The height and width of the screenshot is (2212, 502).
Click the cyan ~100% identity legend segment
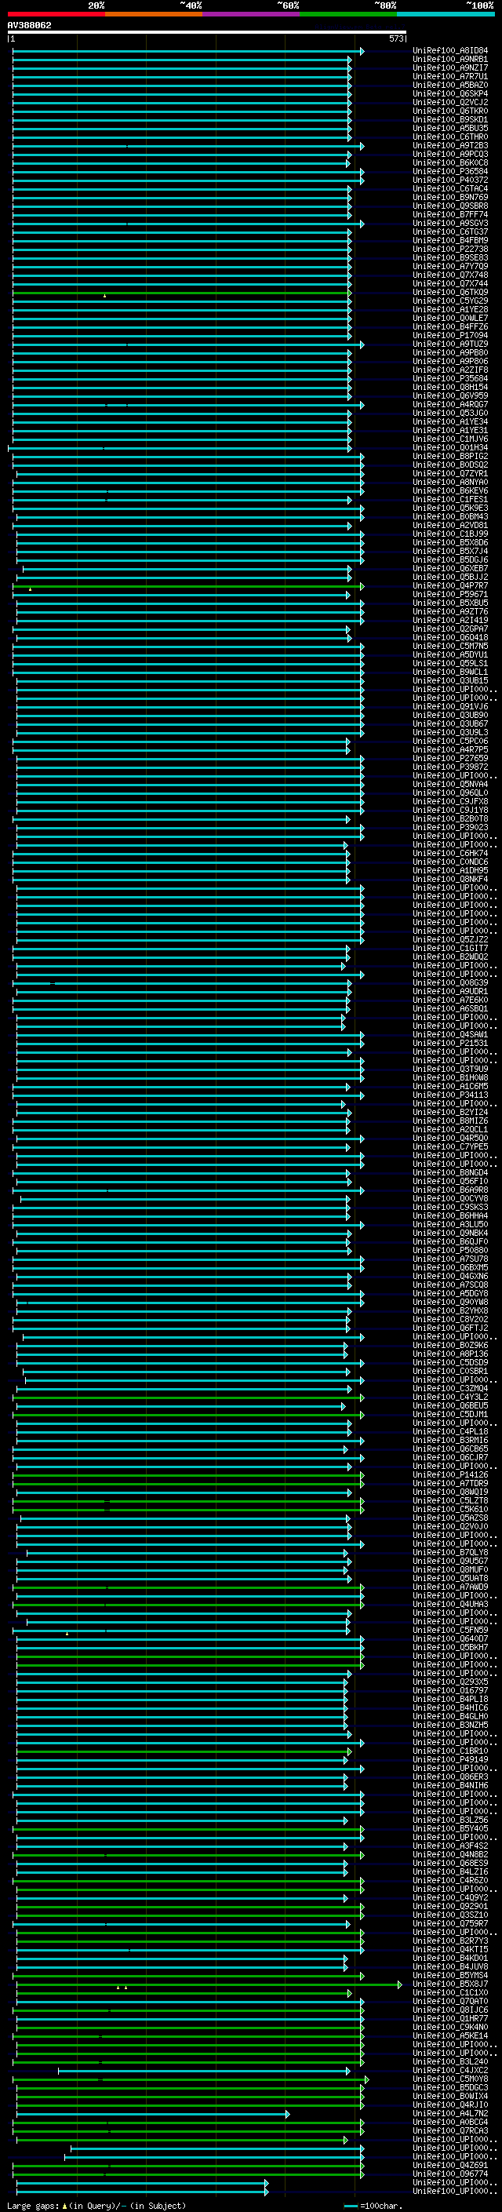[446, 14]
